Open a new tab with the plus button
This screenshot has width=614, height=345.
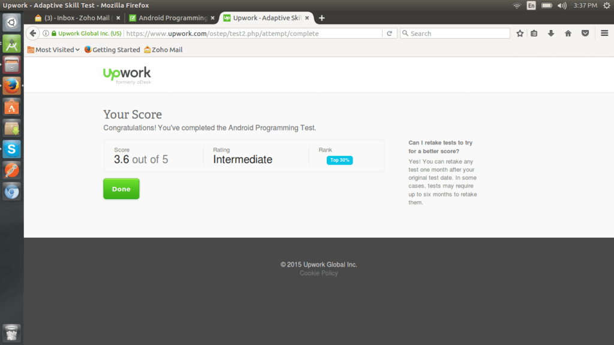pos(322,18)
